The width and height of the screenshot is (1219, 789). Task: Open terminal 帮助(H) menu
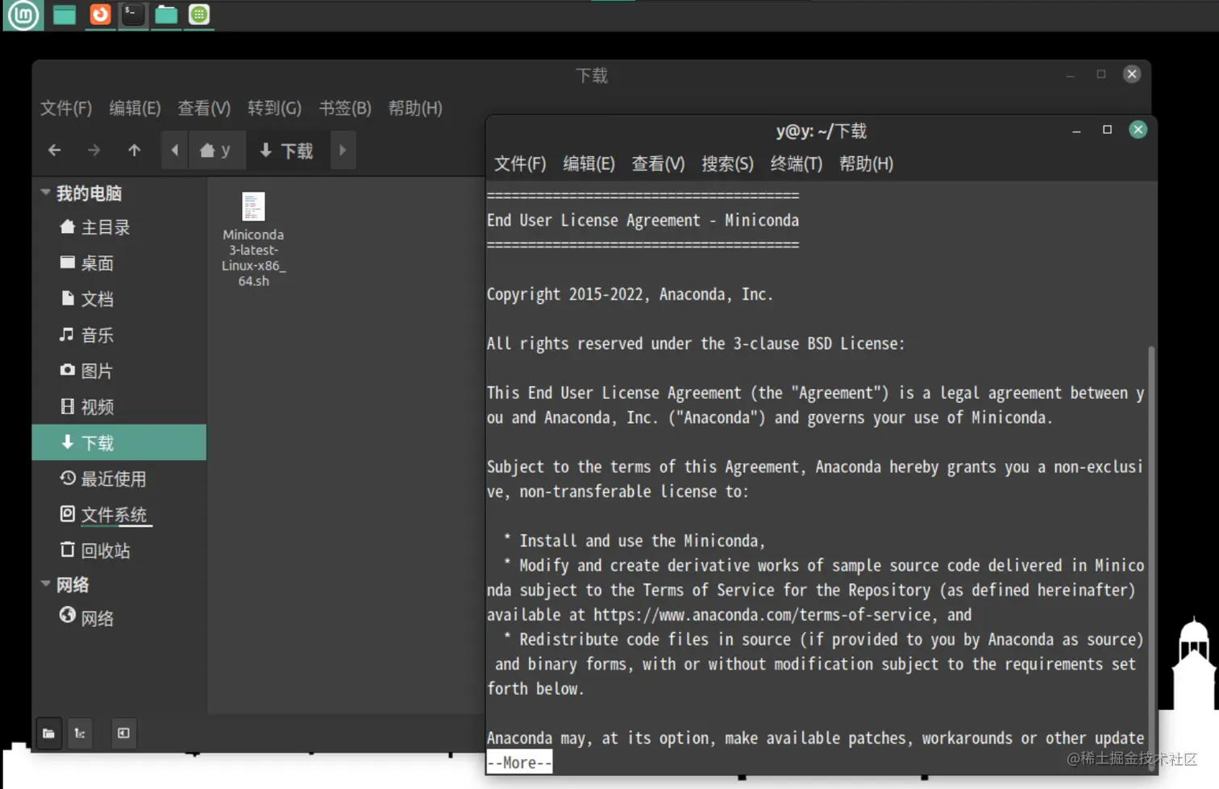tap(866, 164)
